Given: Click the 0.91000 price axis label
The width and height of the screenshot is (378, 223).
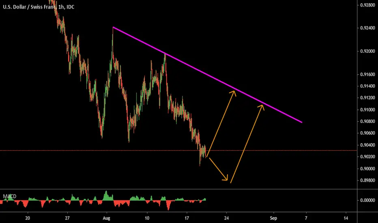Looking at the screenshot, I should (367, 110).
